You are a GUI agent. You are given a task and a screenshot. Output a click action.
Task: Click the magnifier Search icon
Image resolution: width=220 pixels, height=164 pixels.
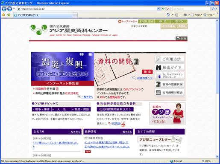tap(213, 9)
